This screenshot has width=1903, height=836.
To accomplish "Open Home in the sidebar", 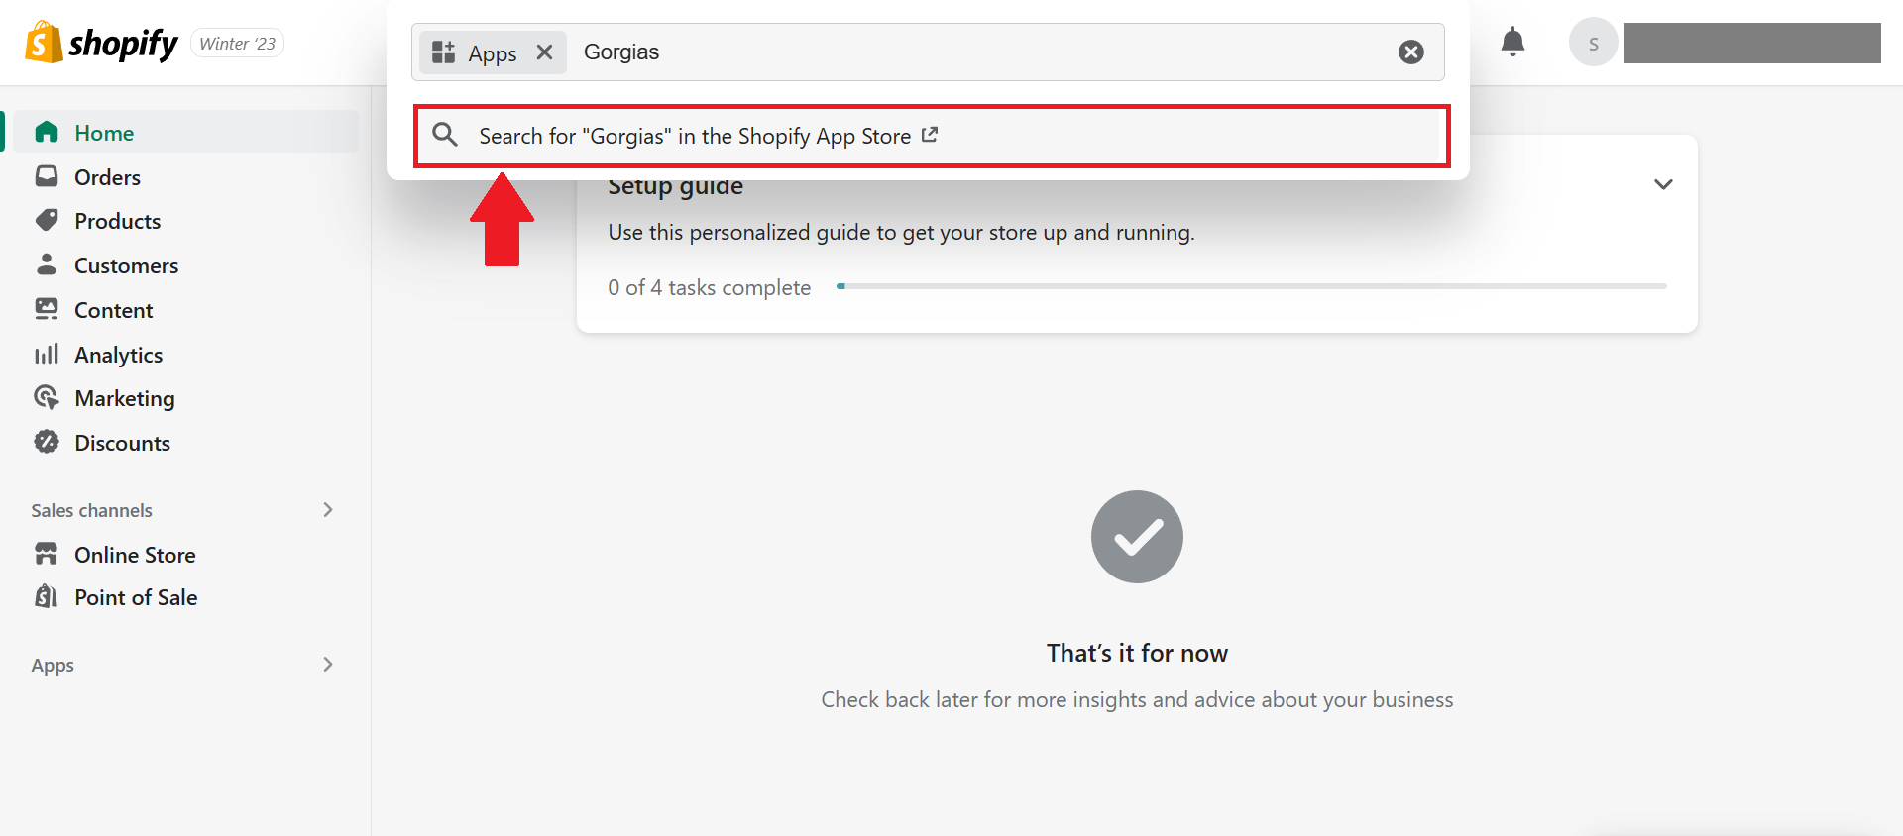I will [183, 132].
